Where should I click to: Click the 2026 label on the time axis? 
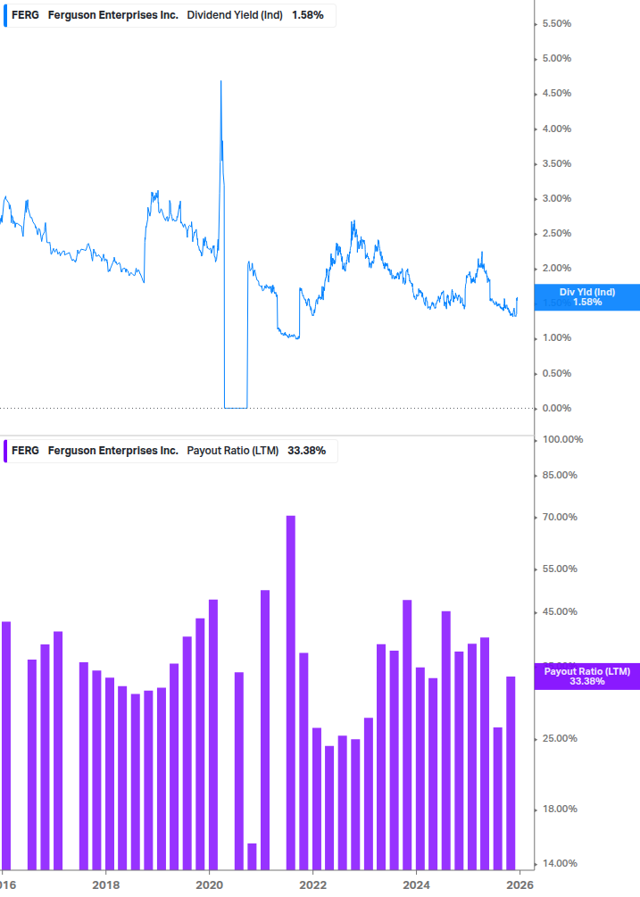[x=519, y=885]
